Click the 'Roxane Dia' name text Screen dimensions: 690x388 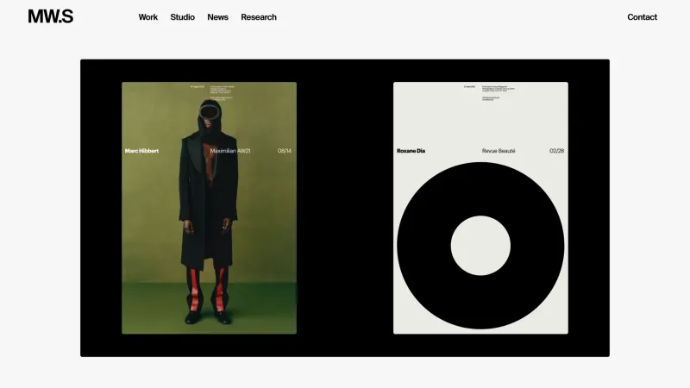(x=411, y=151)
